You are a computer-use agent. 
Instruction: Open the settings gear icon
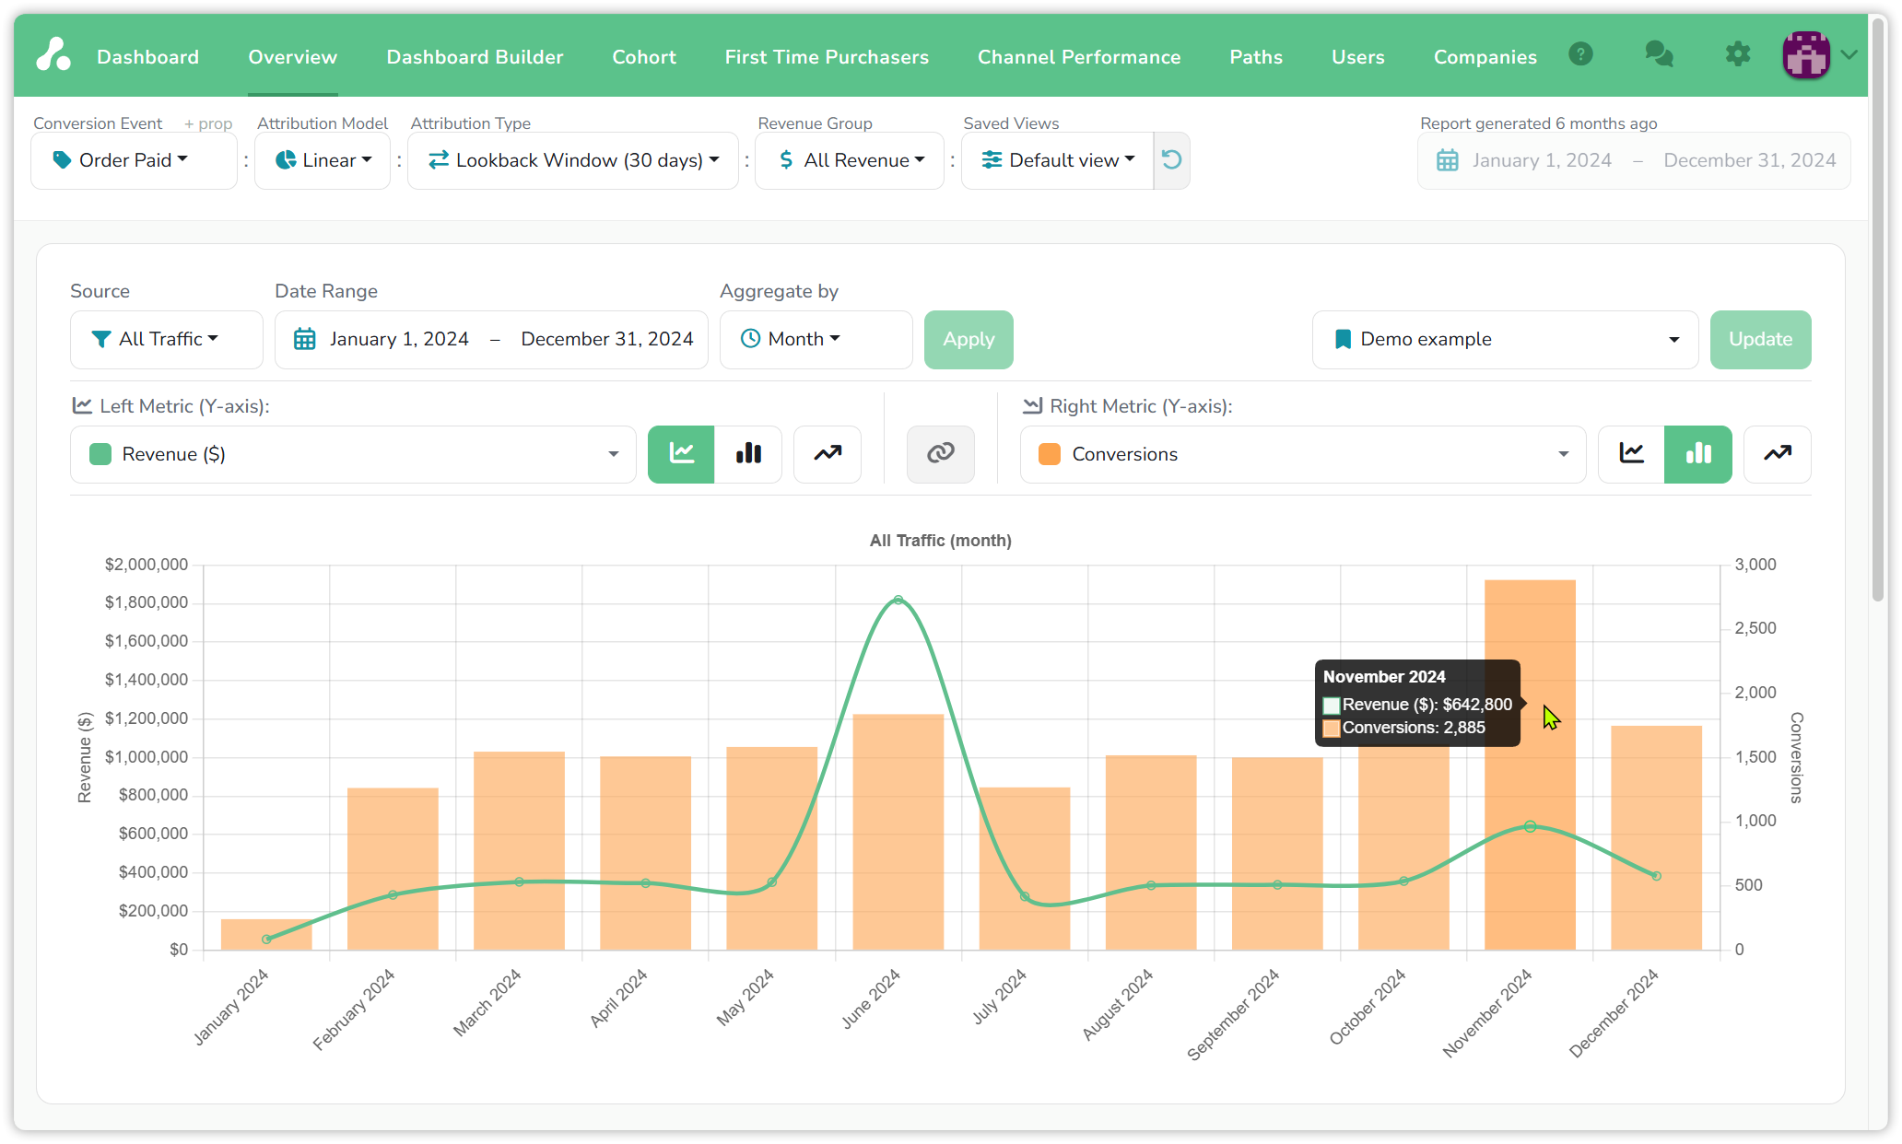coord(1737,55)
